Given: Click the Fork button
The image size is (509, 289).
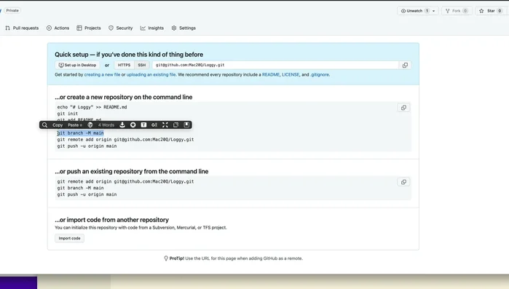Looking at the screenshot, I should click(457, 11).
